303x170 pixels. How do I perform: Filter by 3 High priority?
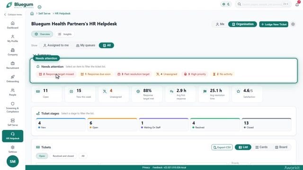195,74
